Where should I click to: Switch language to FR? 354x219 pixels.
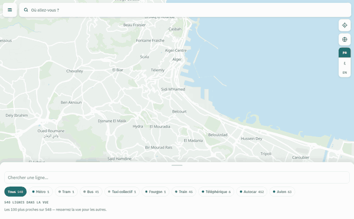pos(345,53)
